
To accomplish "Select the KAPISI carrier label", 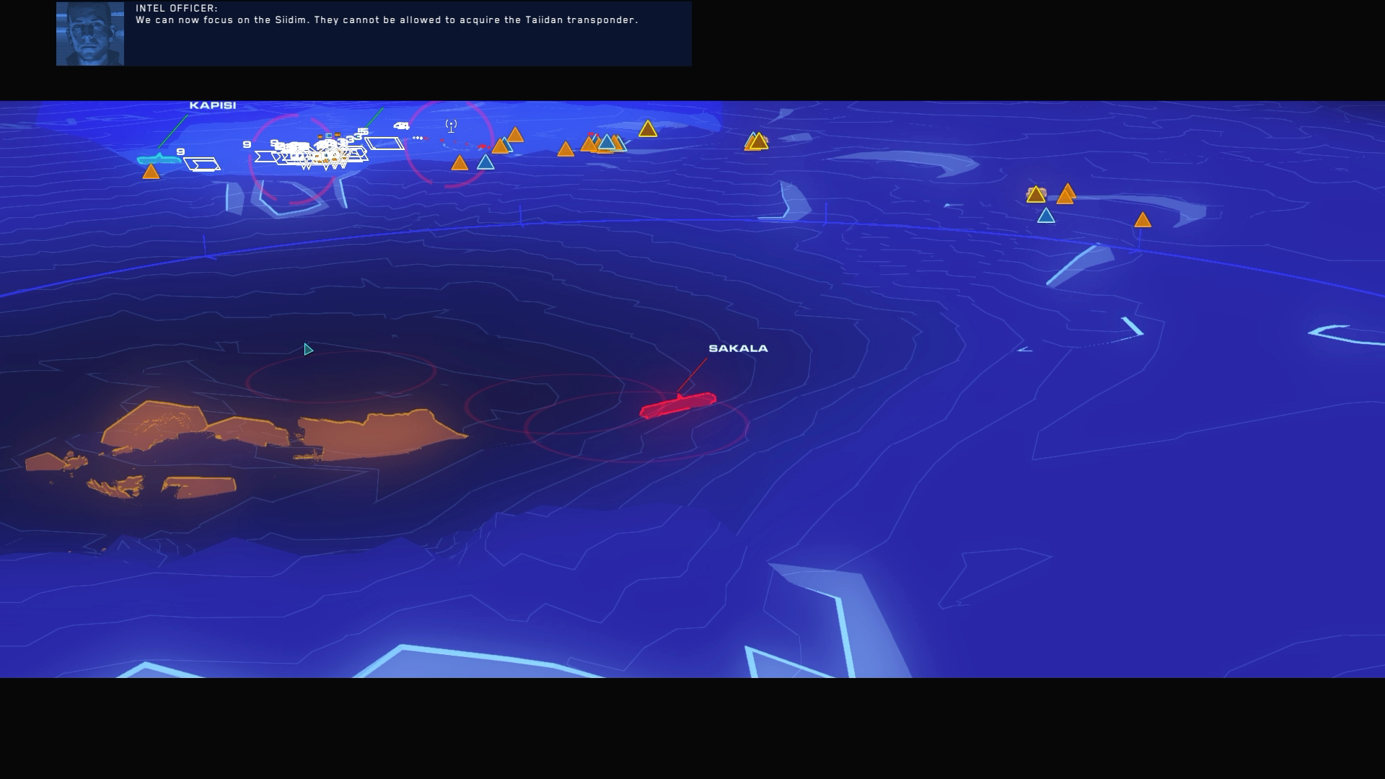I will point(212,105).
